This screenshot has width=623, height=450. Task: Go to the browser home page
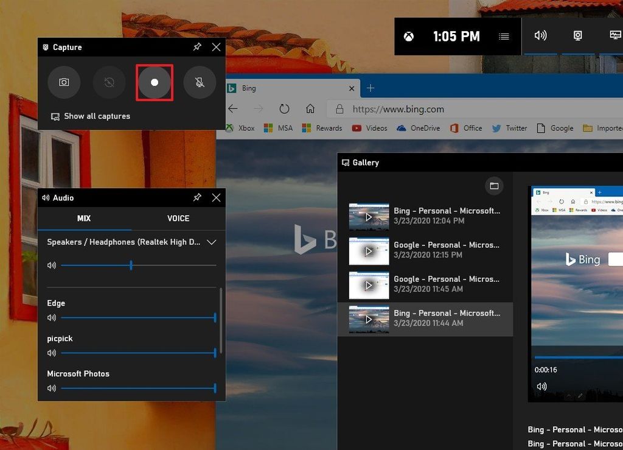310,108
